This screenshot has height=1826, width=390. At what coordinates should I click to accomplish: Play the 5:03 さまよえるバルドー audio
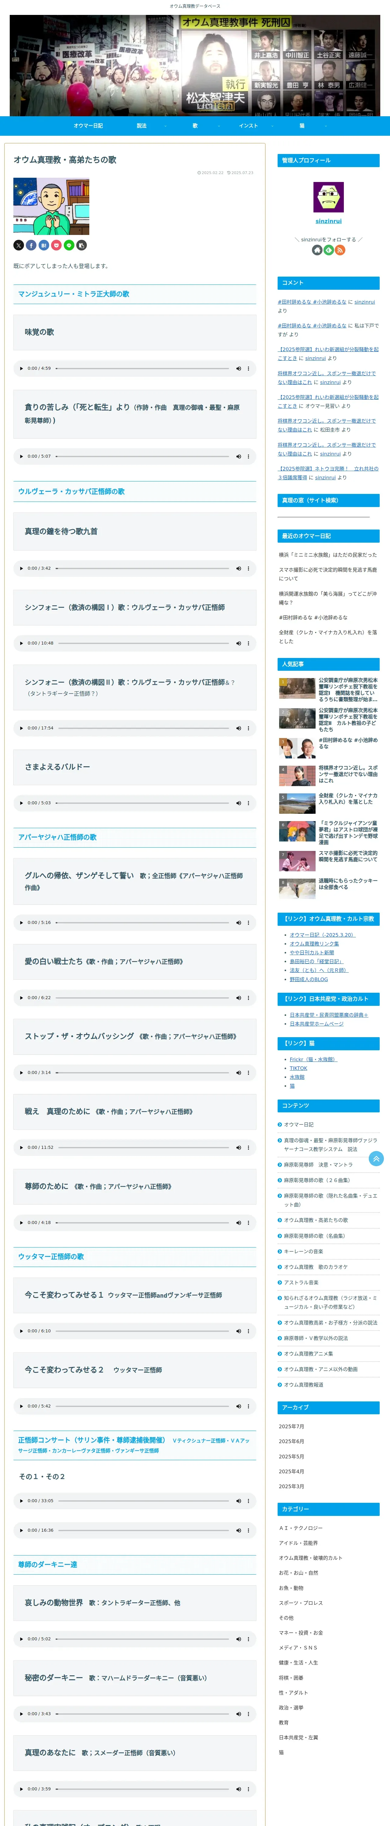pyautogui.click(x=21, y=803)
